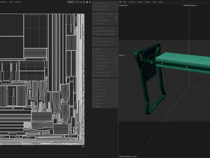The image size is (210, 158).
Task: Run the UV Rectangularize command
Action: click(x=104, y=62)
